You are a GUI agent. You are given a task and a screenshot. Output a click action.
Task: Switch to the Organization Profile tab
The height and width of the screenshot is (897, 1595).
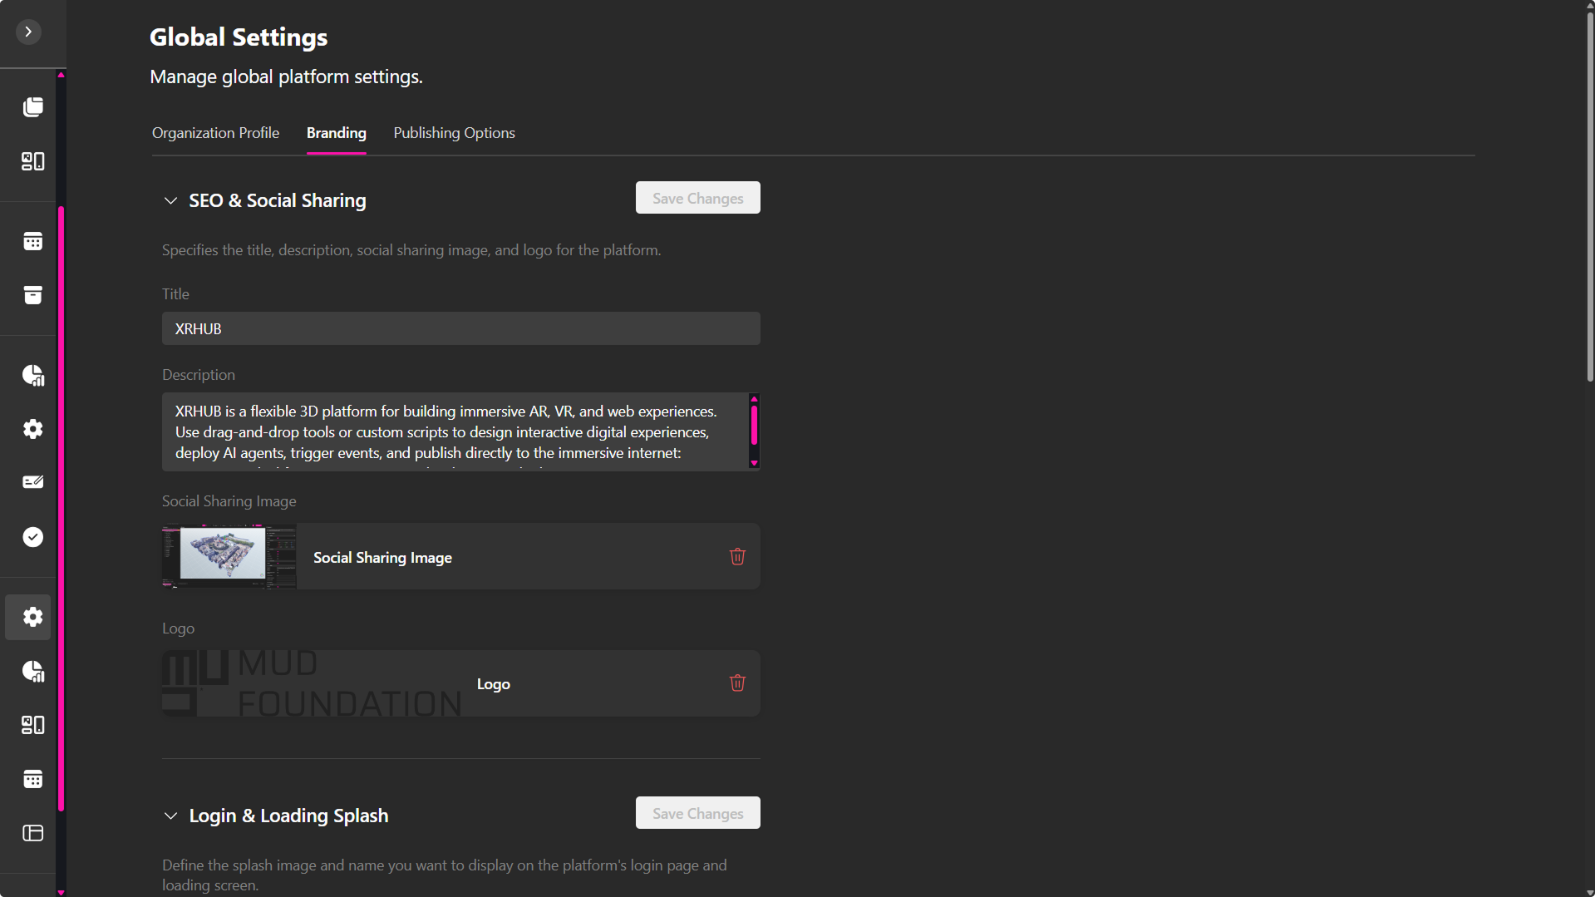(215, 133)
